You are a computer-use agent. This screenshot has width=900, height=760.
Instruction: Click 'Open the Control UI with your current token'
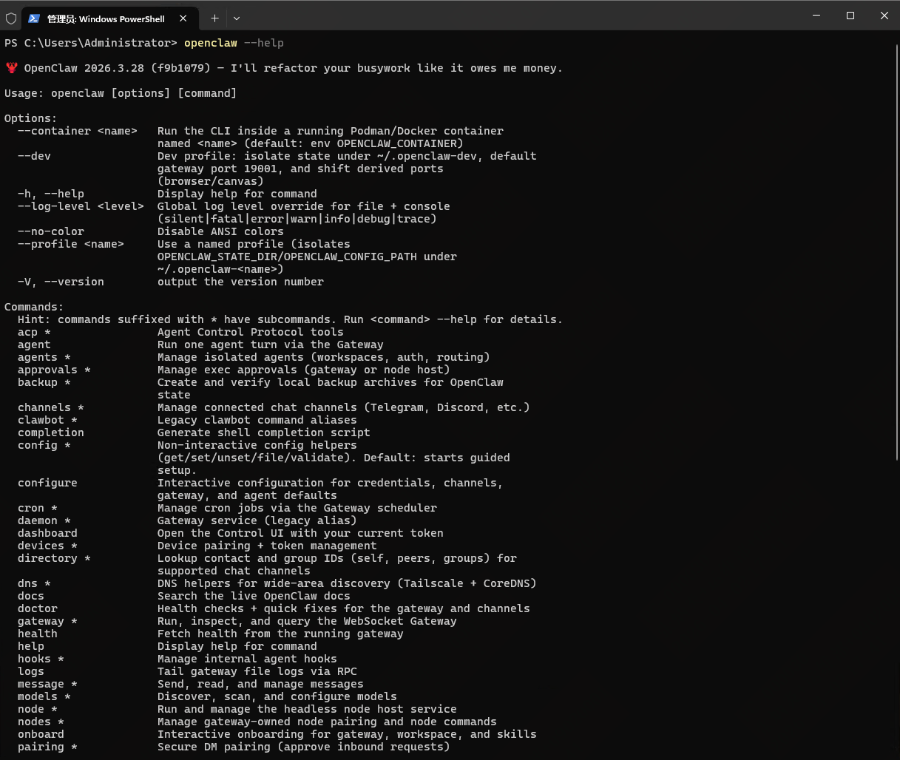(x=300, y=533)
